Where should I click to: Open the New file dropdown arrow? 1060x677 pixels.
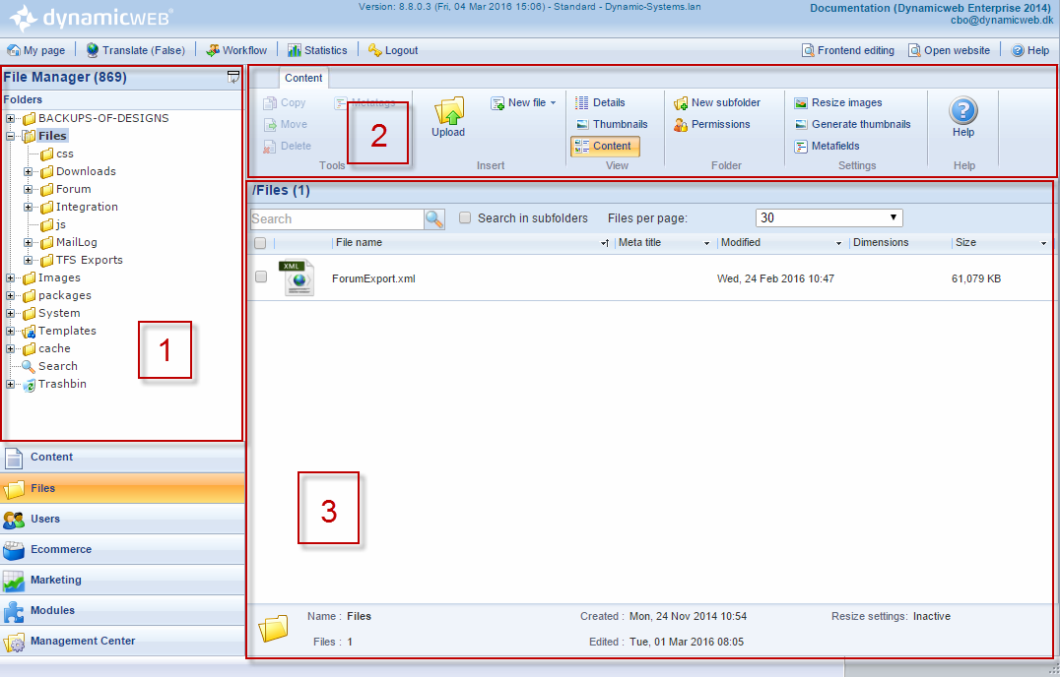pos(553,103)
